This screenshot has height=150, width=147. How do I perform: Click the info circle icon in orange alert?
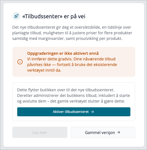[20, 62]
